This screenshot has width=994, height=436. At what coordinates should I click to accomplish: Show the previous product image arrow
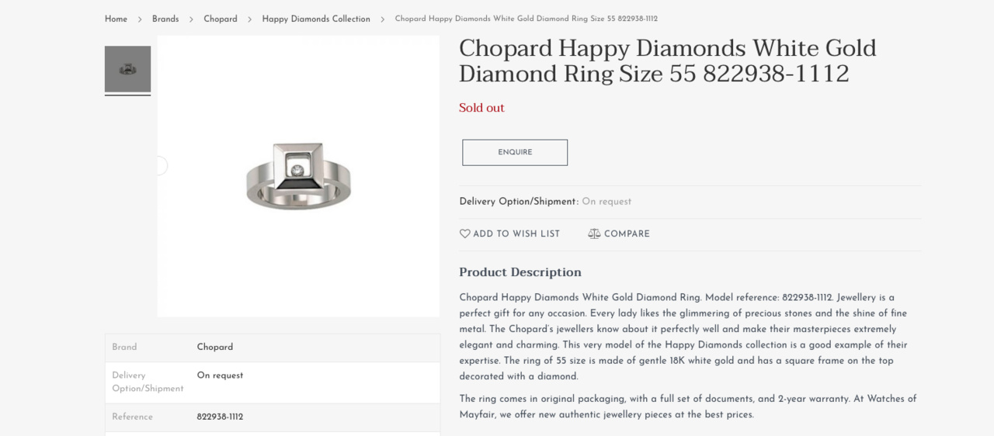(x=160, y=166)
